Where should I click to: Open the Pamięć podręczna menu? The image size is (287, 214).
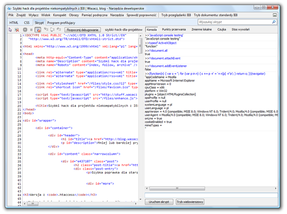coord(95,15)
